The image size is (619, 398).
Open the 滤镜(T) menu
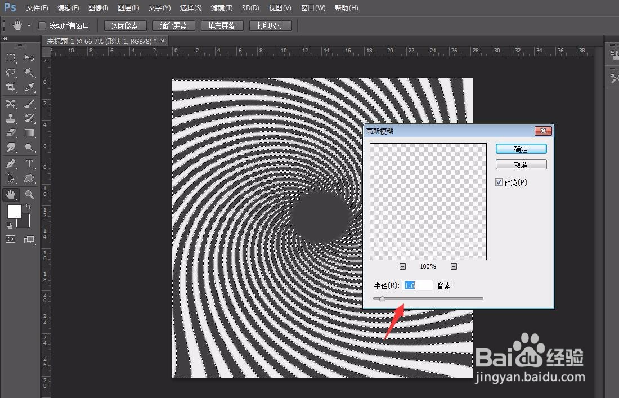222,7
